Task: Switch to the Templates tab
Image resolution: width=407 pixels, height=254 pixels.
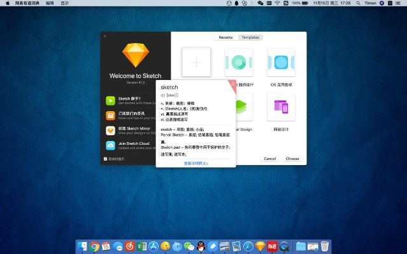Action: click(x=250, y=37)
